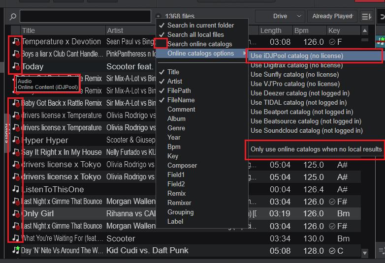The height and width of the screenshot is (263, 385).
Task: Click the star note icon in right panel
Action: coord(381,41)
